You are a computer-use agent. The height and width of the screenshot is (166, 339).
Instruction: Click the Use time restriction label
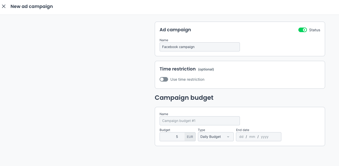(187, 79)
